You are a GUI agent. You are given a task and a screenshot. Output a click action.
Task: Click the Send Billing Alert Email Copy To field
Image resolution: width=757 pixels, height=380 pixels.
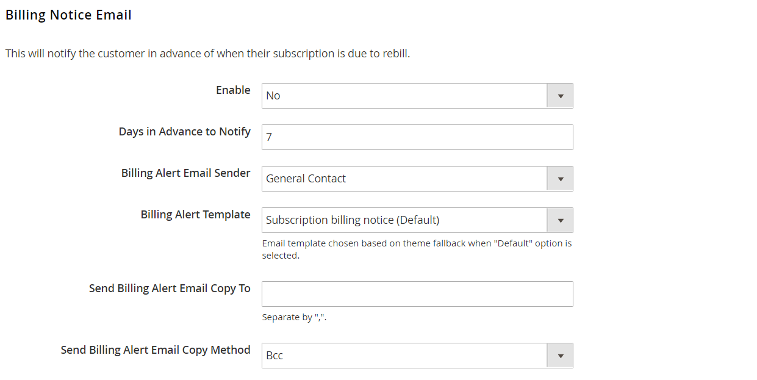417,294
